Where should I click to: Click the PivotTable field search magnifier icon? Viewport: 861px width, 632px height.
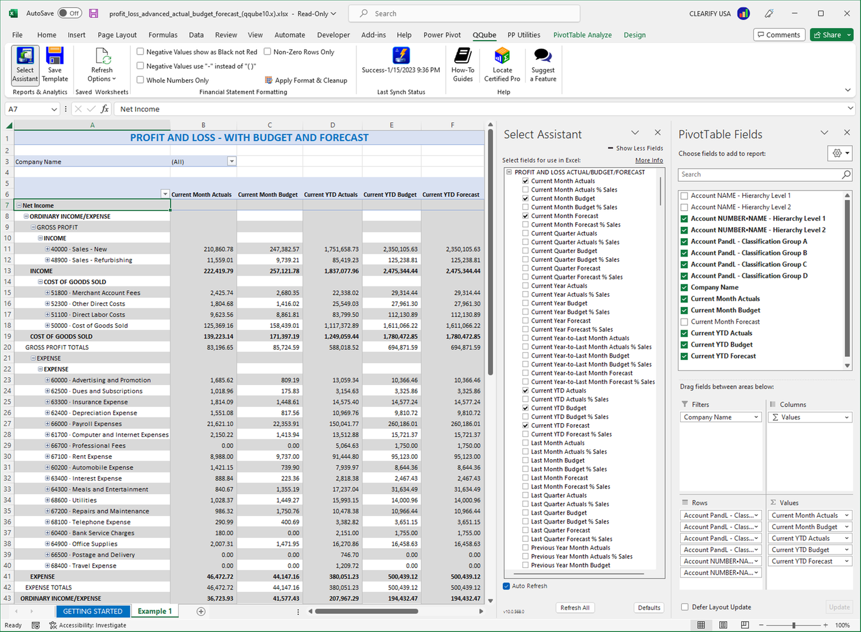(846, 175)
